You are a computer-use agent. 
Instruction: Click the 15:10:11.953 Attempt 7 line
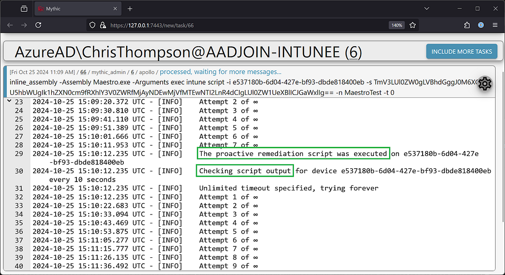pyautogui.click(x=145, y=145)
